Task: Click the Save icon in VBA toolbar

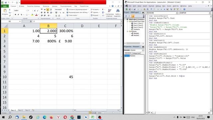Action: point(134,9)
